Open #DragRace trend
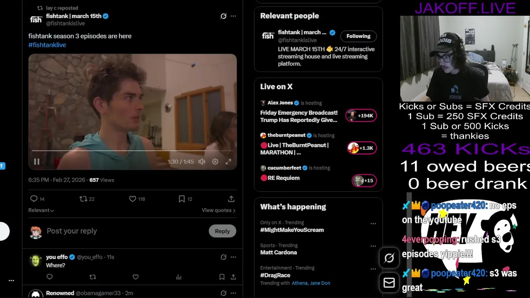The height and width of the screenshot is (298, 530). pos(275,275)
